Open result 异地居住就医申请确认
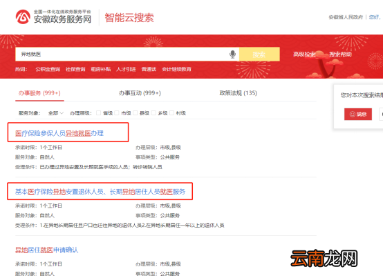Screen dimensions: 383x278 tap(46, 250)
